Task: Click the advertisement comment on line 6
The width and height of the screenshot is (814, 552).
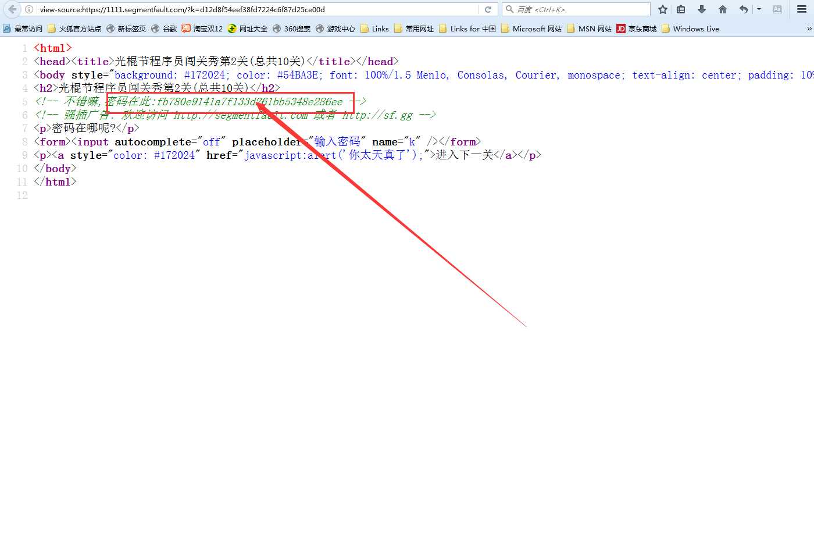Action: tap(235, 115)
